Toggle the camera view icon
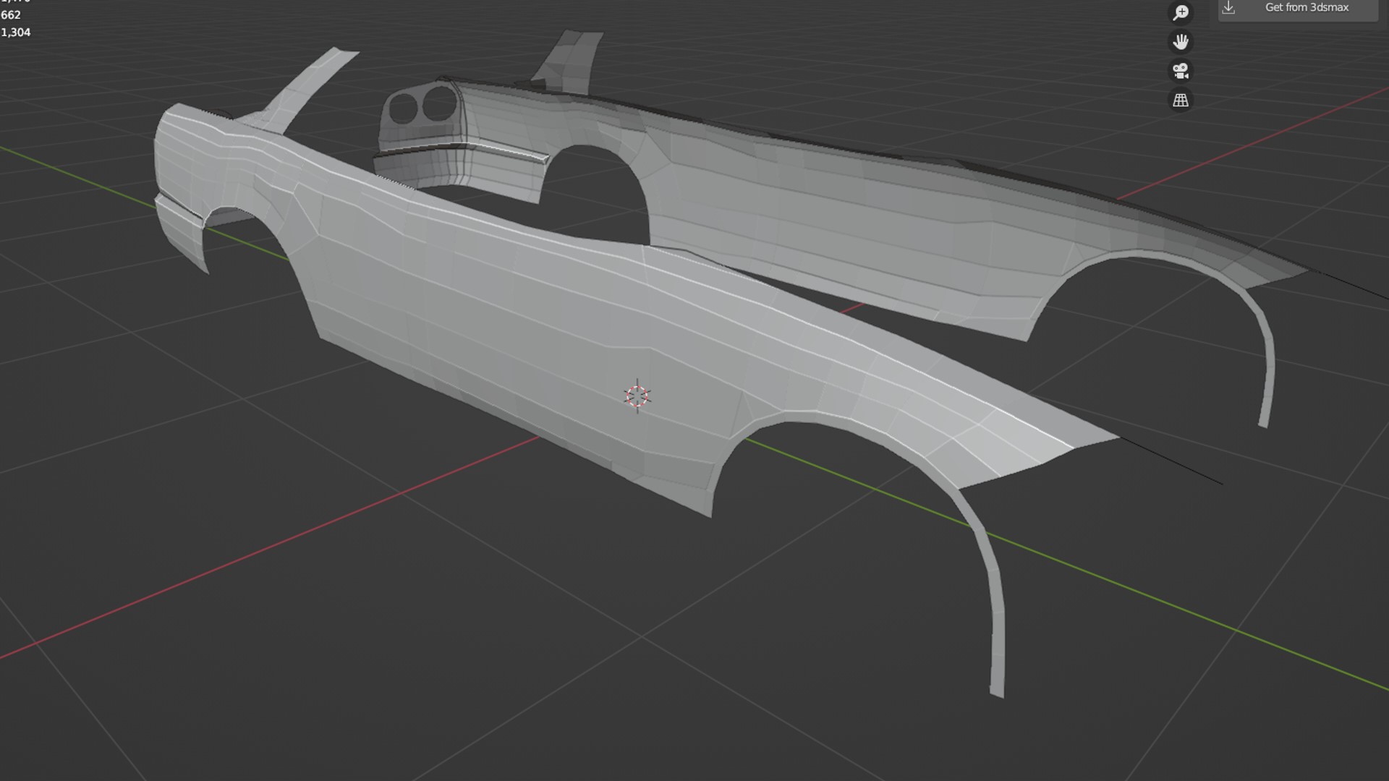 click(1181, 71)
